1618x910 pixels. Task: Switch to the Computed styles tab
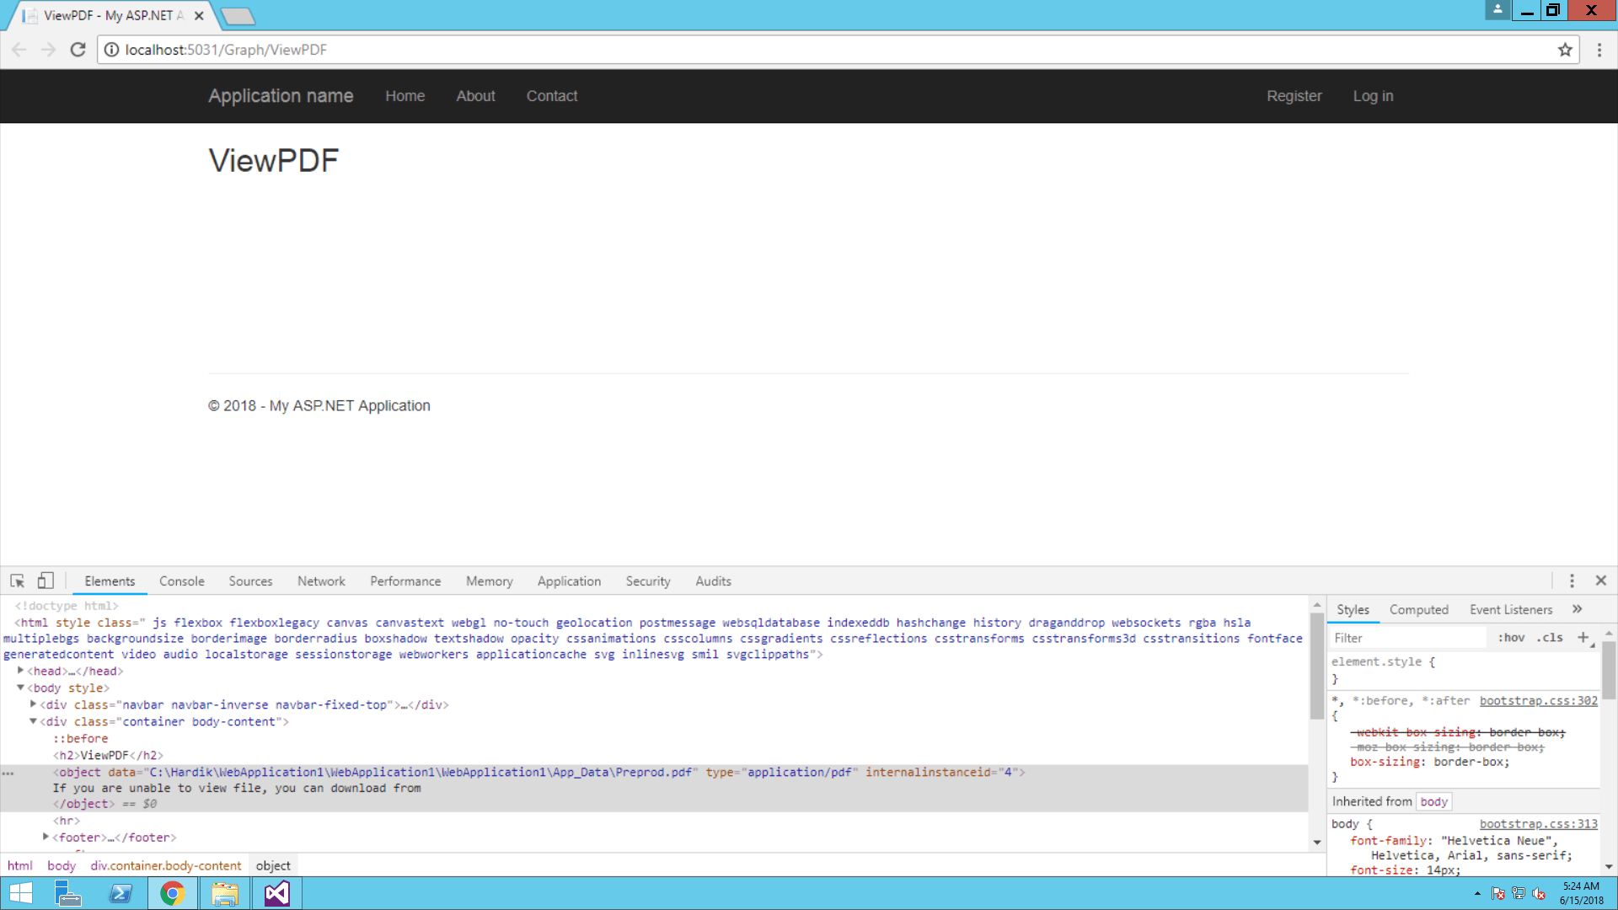pos(1419,608)
